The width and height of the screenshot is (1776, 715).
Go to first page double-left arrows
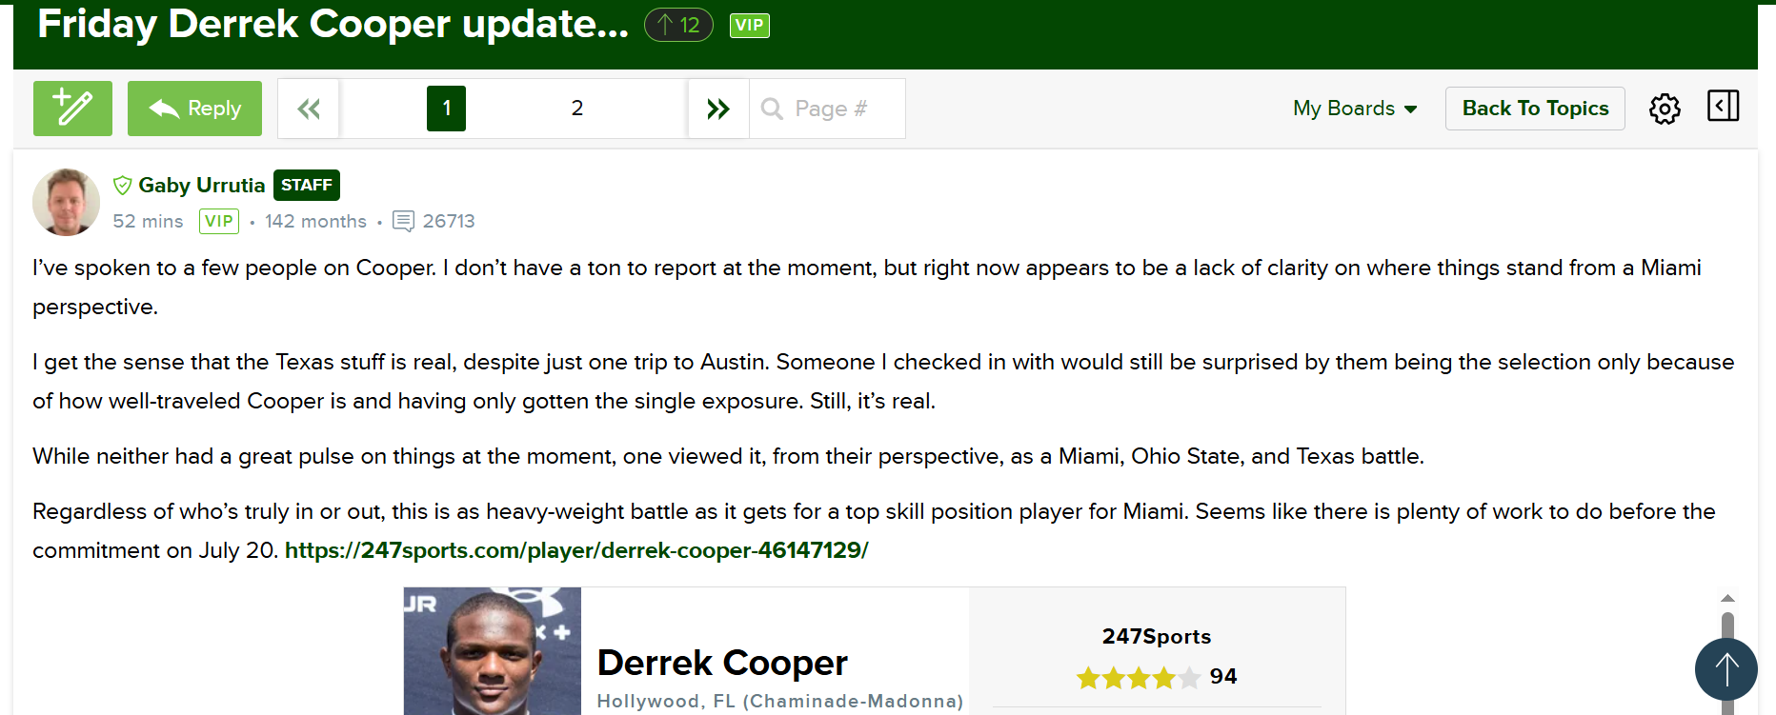(309, 109)
